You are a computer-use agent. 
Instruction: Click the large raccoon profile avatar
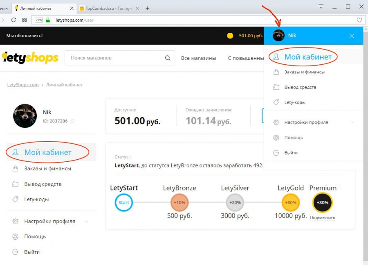pos(25,116)
